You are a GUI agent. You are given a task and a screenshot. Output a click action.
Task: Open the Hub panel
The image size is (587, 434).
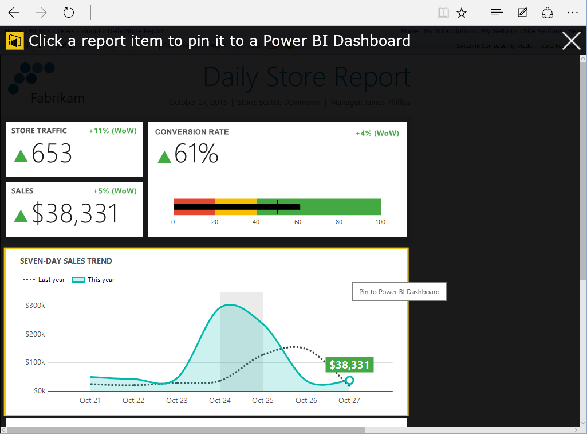coord(496,13)
